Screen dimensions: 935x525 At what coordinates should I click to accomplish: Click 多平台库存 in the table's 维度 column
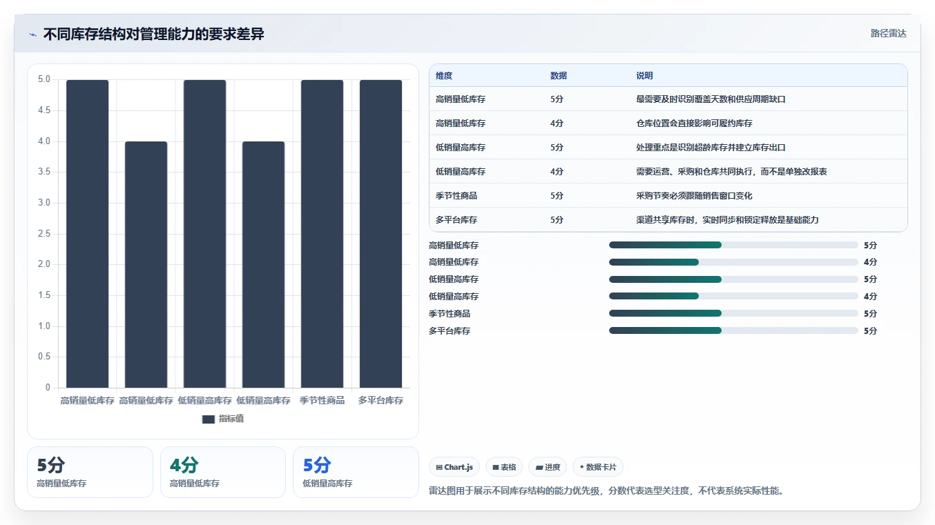(456, 220)
